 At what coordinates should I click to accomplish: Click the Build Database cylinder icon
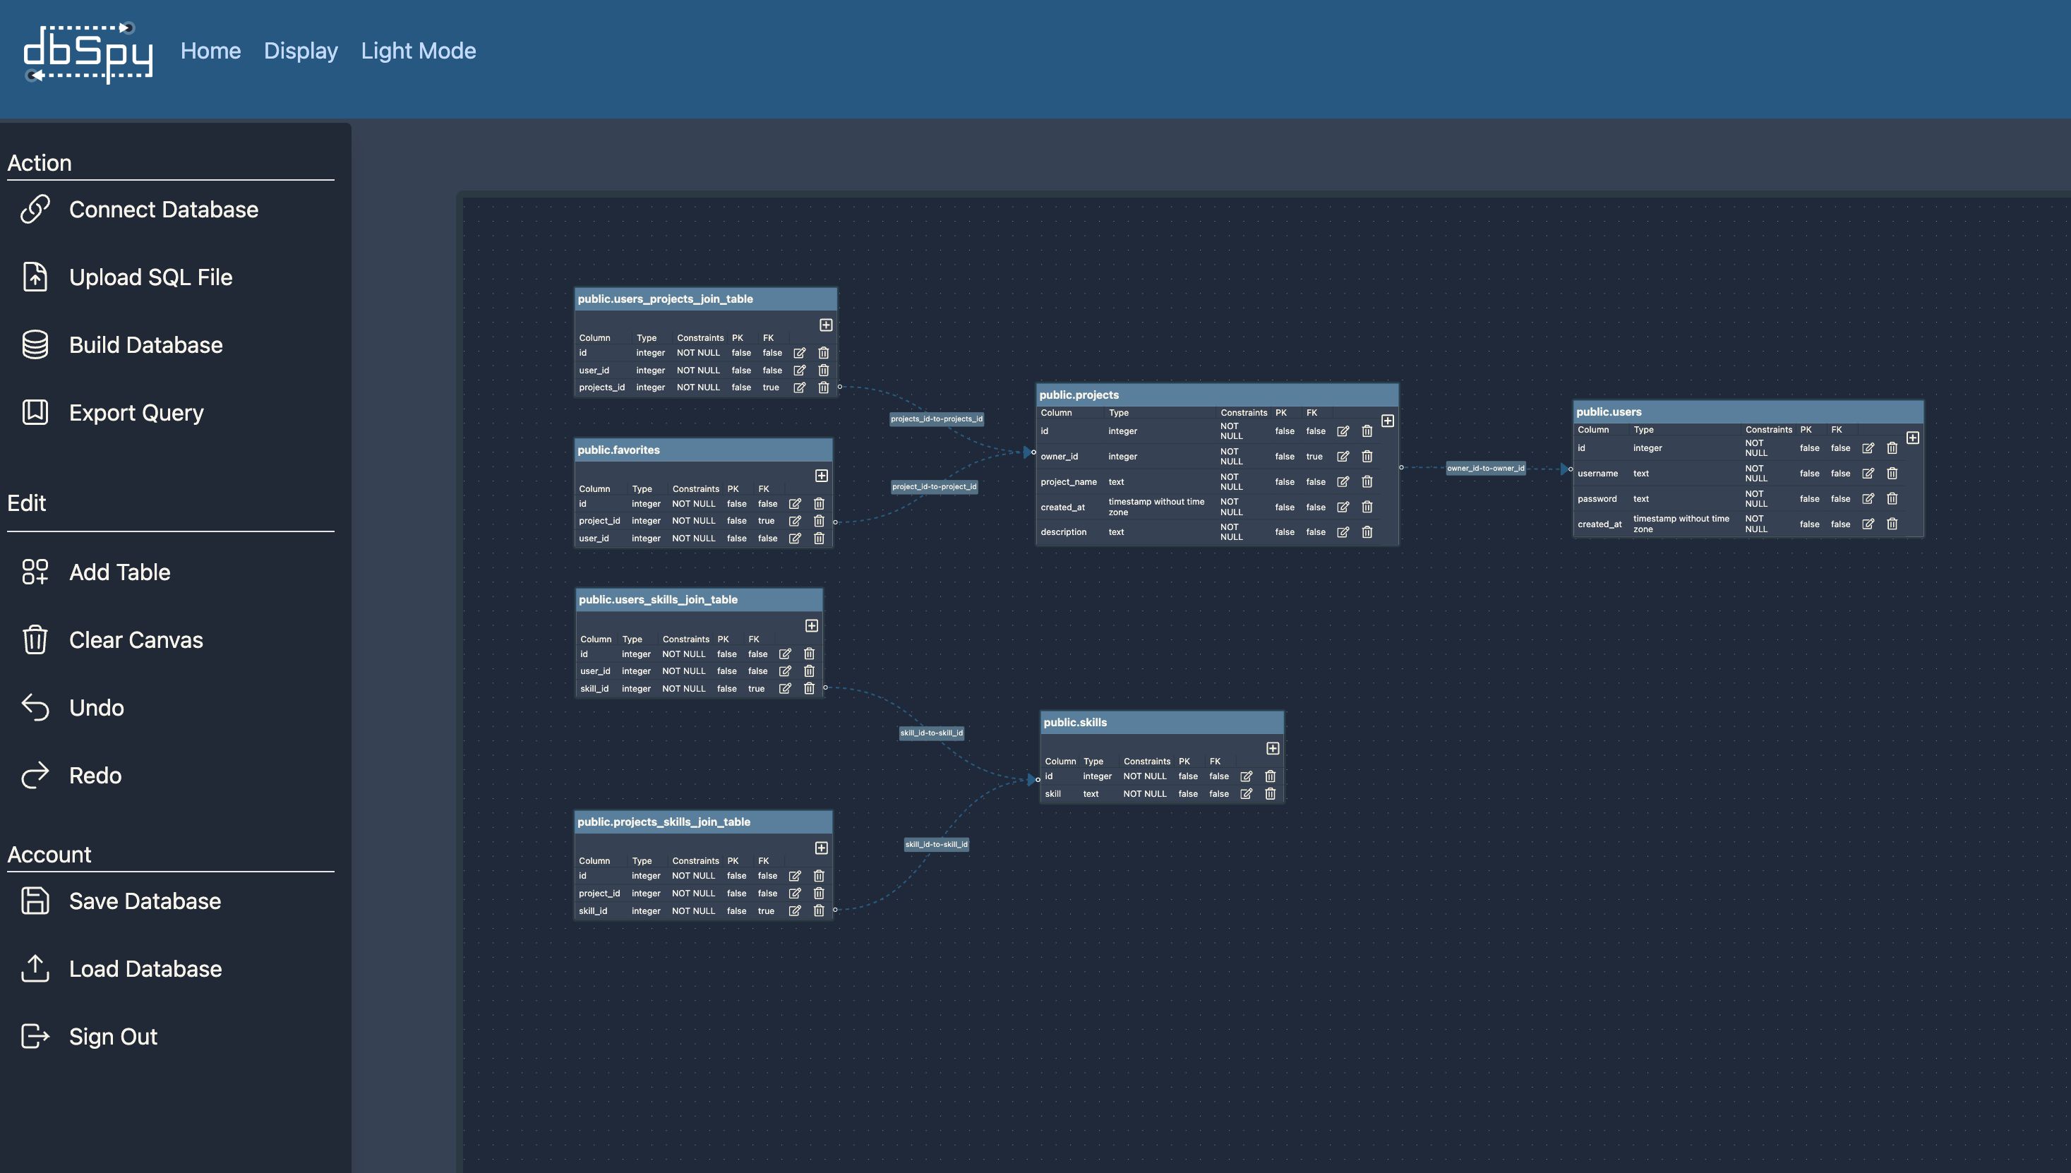[x=35, y=345]
